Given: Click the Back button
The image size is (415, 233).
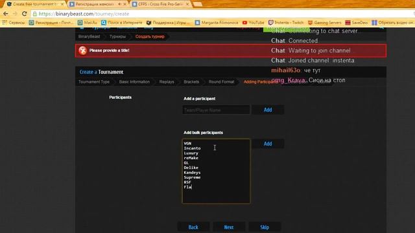Looking at the screenshot, I should tap(193, 227).
